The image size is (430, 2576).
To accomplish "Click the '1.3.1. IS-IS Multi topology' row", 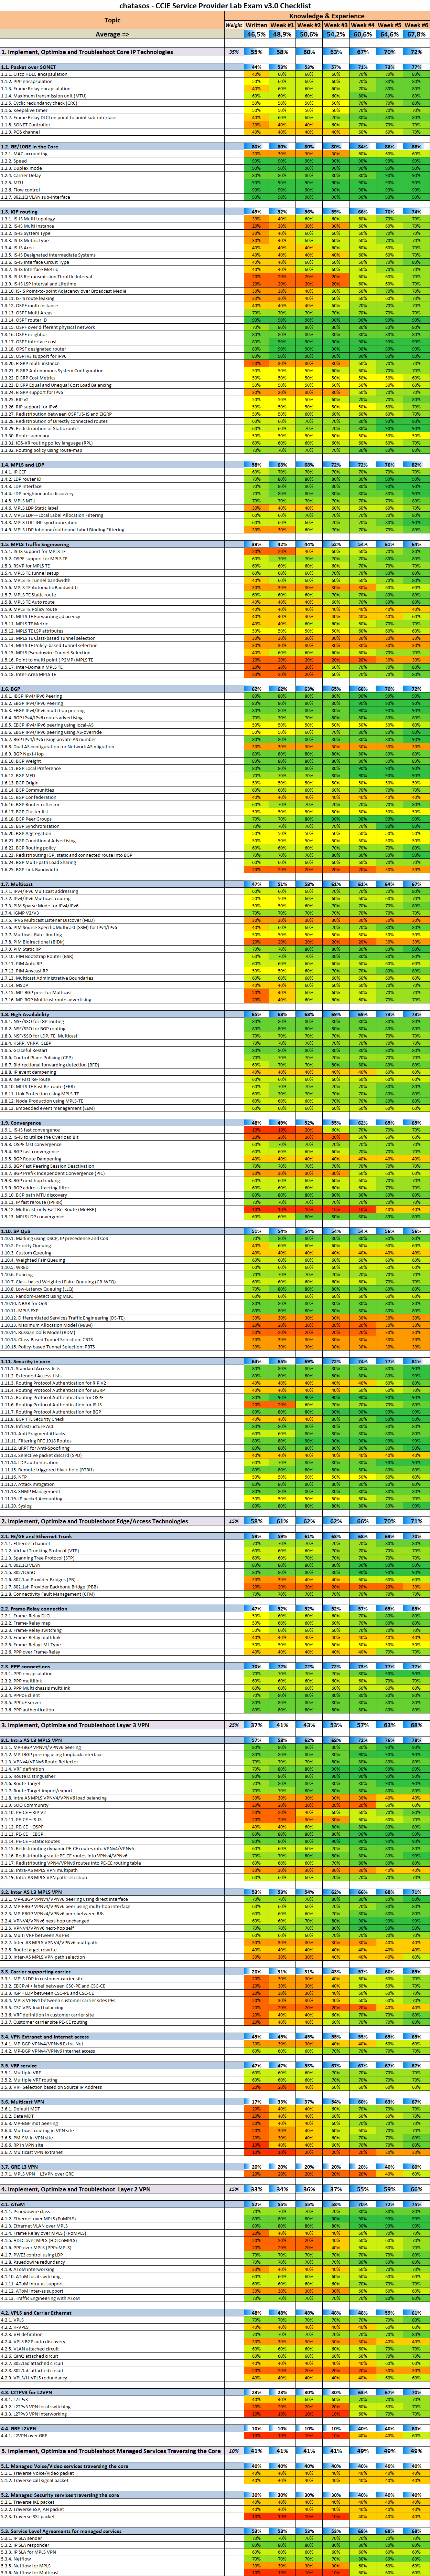I will pos(112,219).
